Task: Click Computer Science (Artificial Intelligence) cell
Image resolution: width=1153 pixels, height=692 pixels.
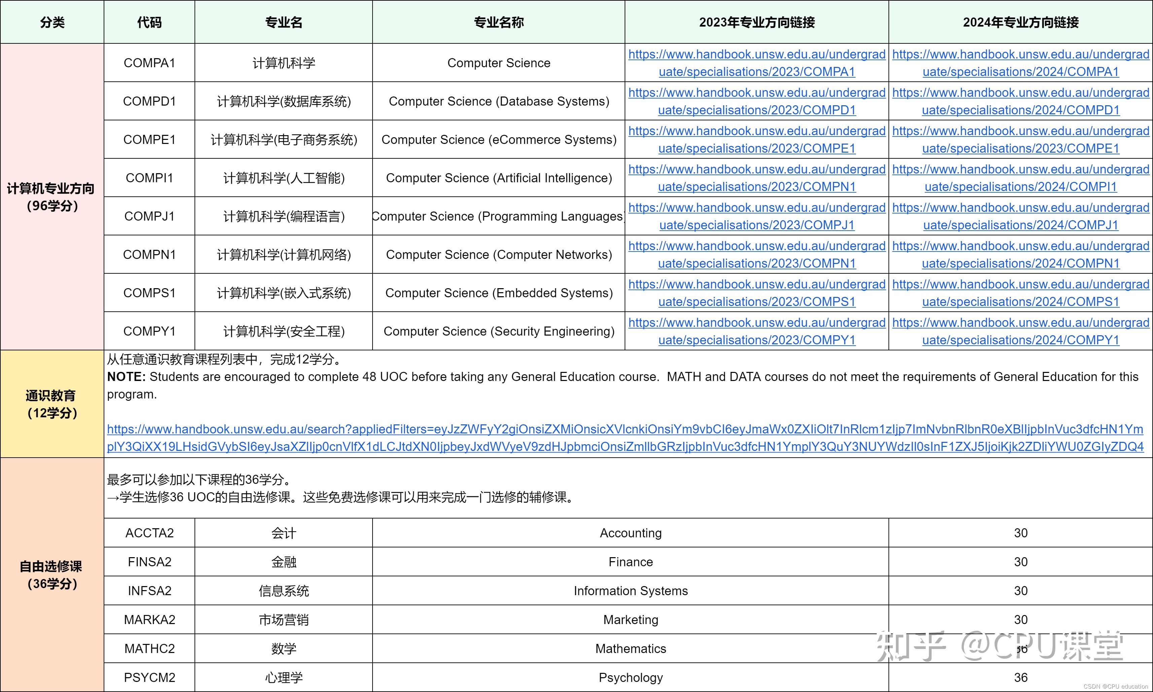Action: pyautogui.click(x=498, y=178)
